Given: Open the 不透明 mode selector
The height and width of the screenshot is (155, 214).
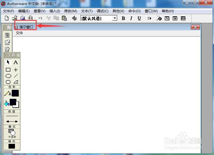Looking at the screenshot, I should [x=12, y=133].
